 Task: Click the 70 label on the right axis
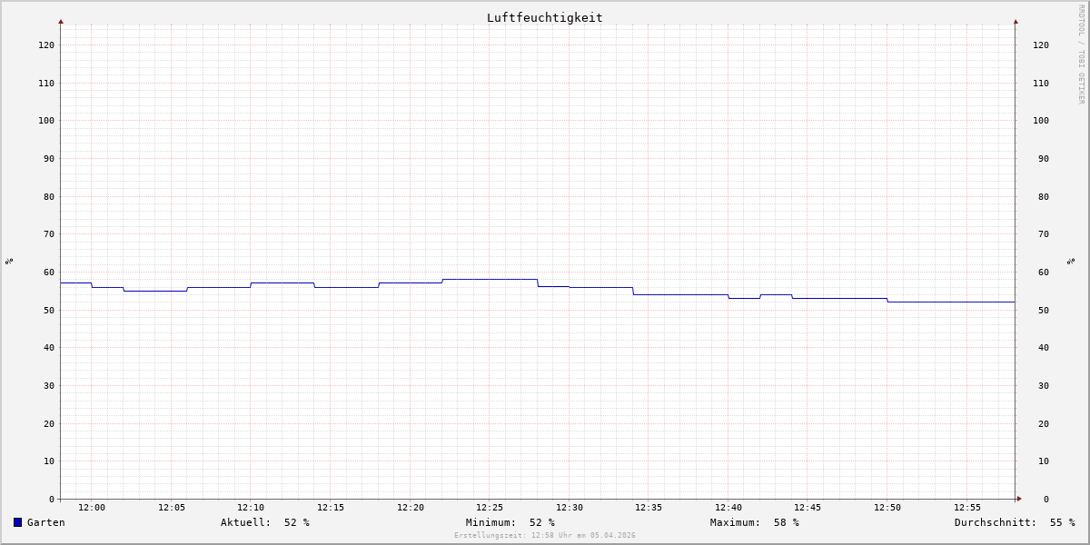click(1044, 234)
